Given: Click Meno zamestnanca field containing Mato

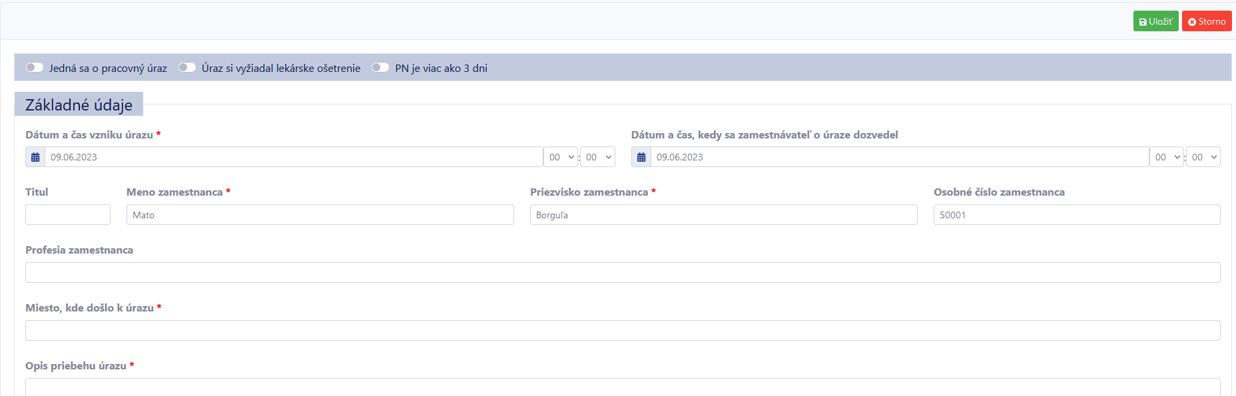Looking at the screenshot, I should click(x=320, y=215).
